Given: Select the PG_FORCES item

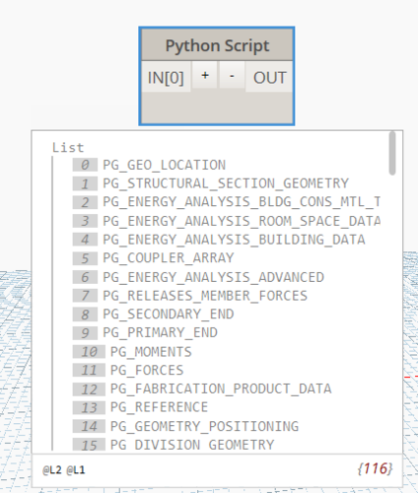Looking at the screenshot, I should pyautogui.click(x=147, y=371).
